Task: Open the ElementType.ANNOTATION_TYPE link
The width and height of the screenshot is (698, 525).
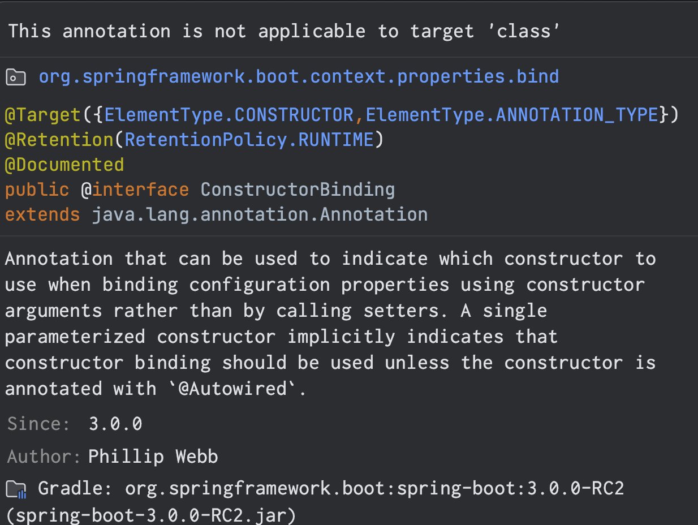Action: pyautogui.click(x=512, y=115)
